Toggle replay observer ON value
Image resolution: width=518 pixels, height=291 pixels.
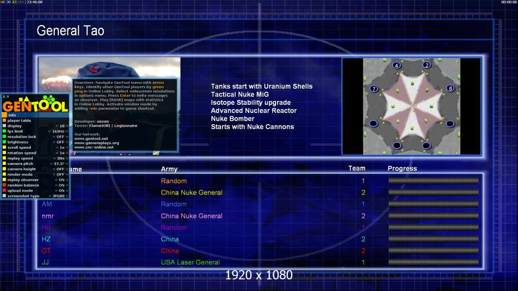coord(61,179)
